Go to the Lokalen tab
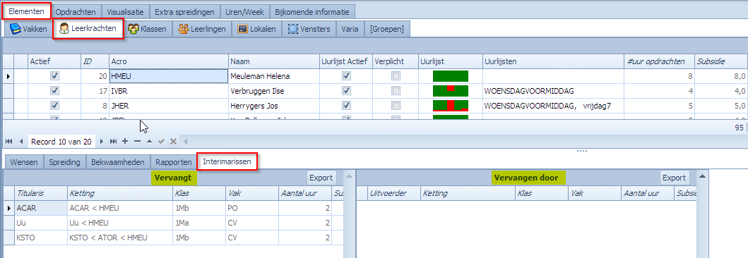The image size is (748, 258). [257, 29]
